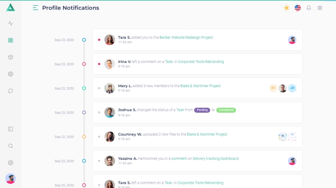Click the search magnifier icon in sidebar
Image resolution: width=336 pixels, height=188 pixels.
pos(10,146)
